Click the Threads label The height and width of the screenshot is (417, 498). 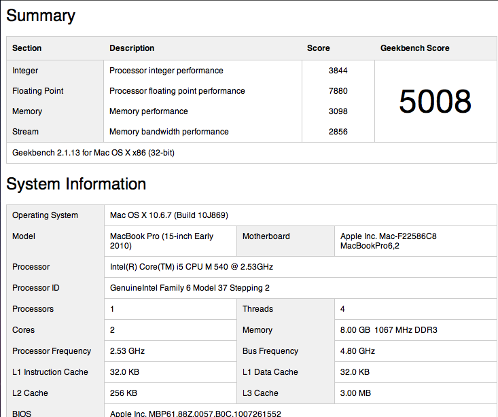click(x=257, y=309)
